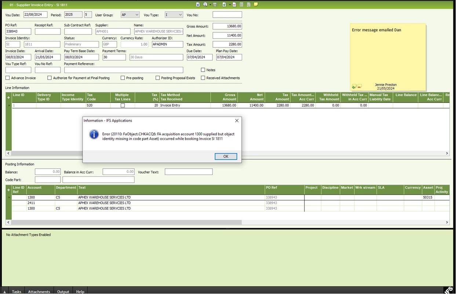Image resolution: width=456 pixels, height=294 pixels.
Task: Click the Due Date field
Action: (200, 57)
